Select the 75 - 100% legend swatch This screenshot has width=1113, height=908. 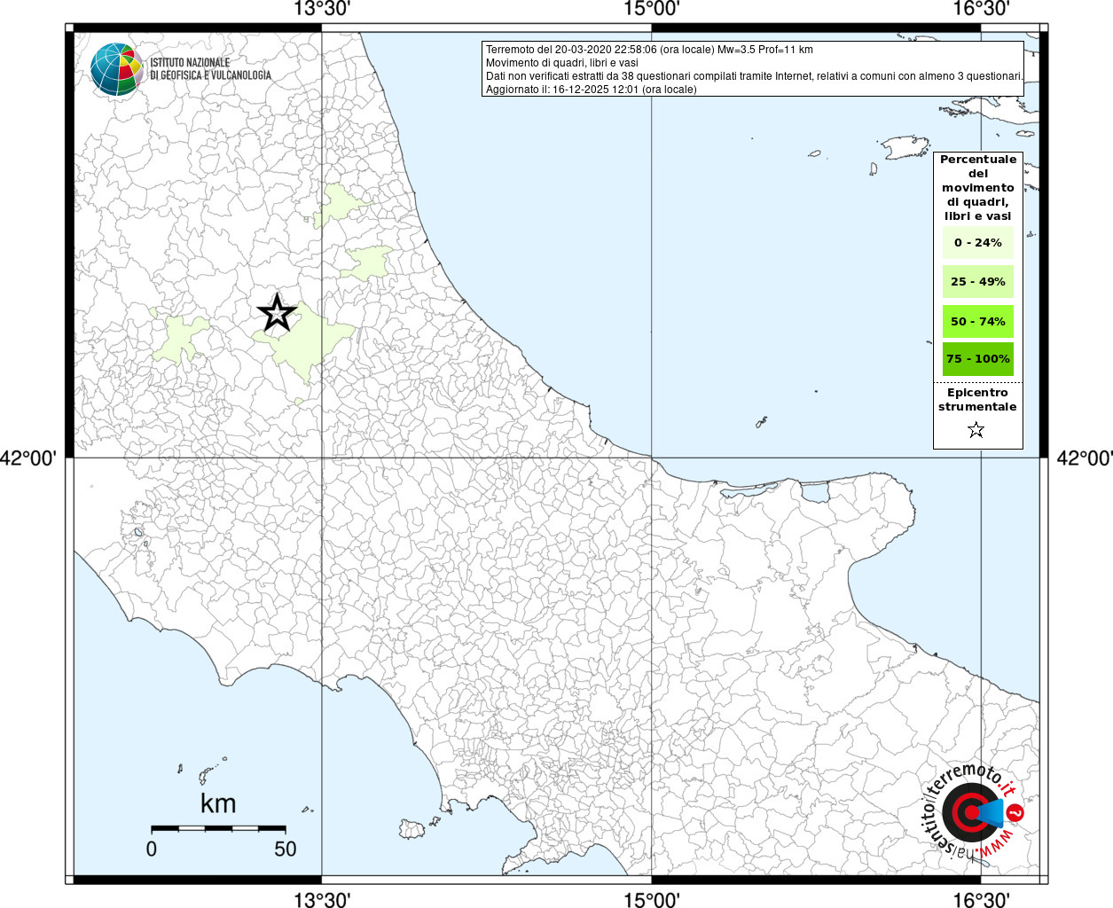pyautogui.click(x=978, y=359)
